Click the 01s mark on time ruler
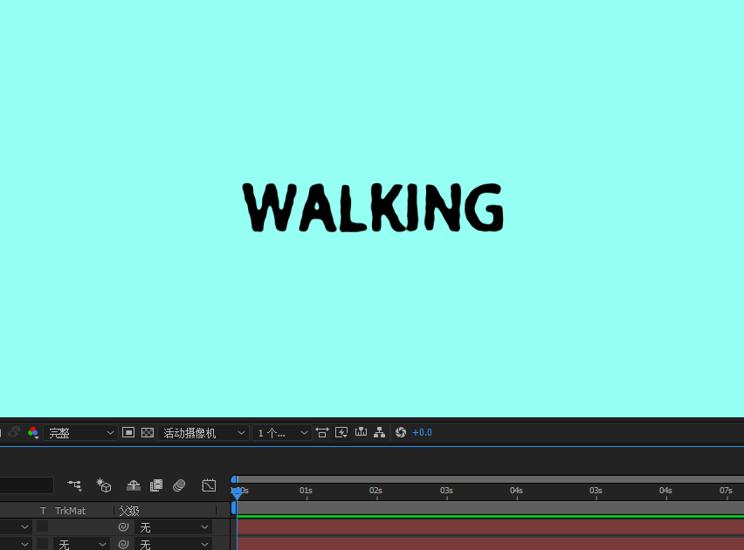The height and width of the screenshot is (550, 744). pos(306,491)
